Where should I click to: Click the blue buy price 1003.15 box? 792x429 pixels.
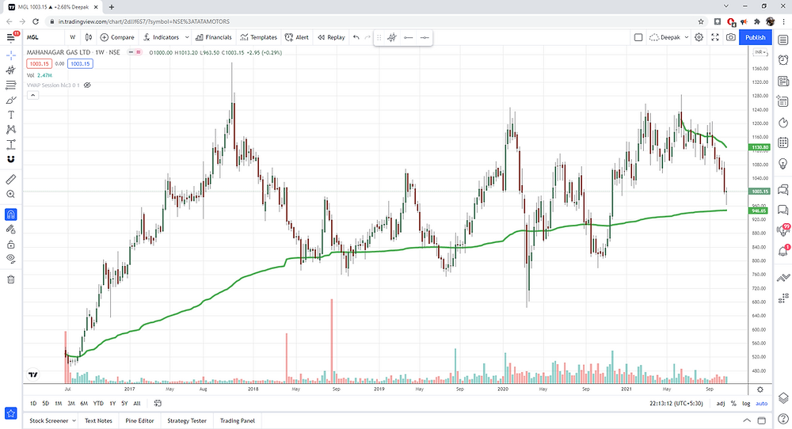pyautogui.click(x=80, y=63)
